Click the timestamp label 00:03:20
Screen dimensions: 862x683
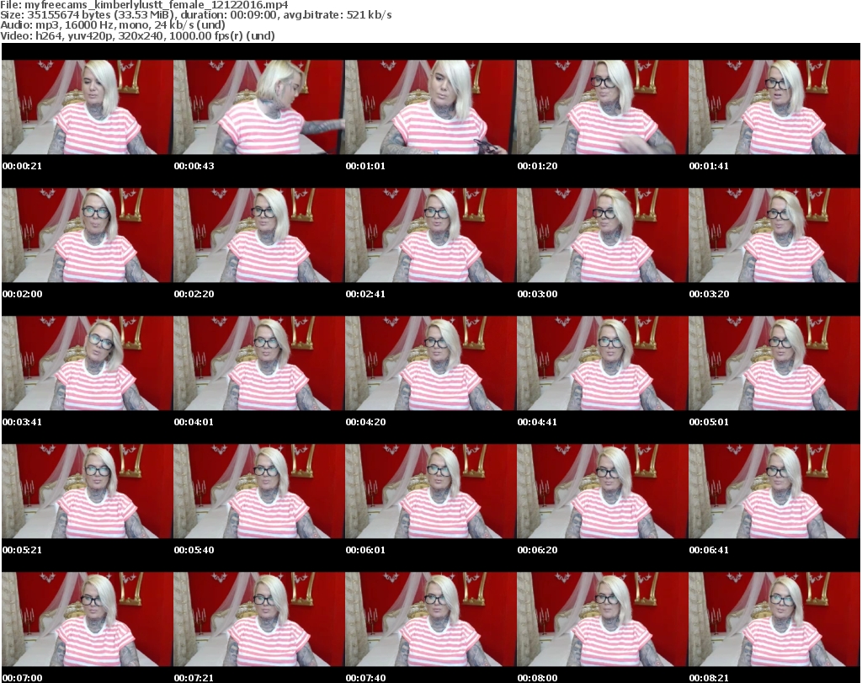(x=709, y=294)
